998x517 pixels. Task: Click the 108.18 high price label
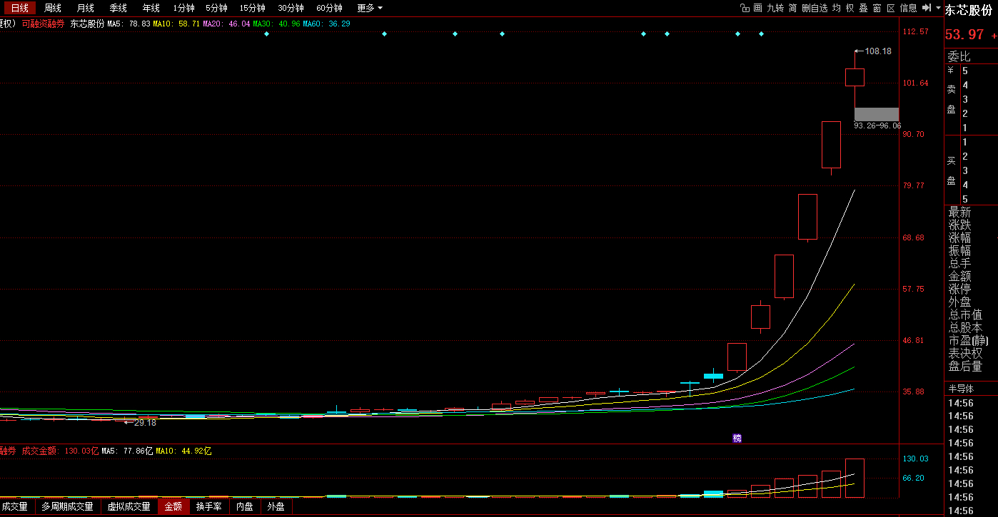pyautogui.click(x=877, y=51)
